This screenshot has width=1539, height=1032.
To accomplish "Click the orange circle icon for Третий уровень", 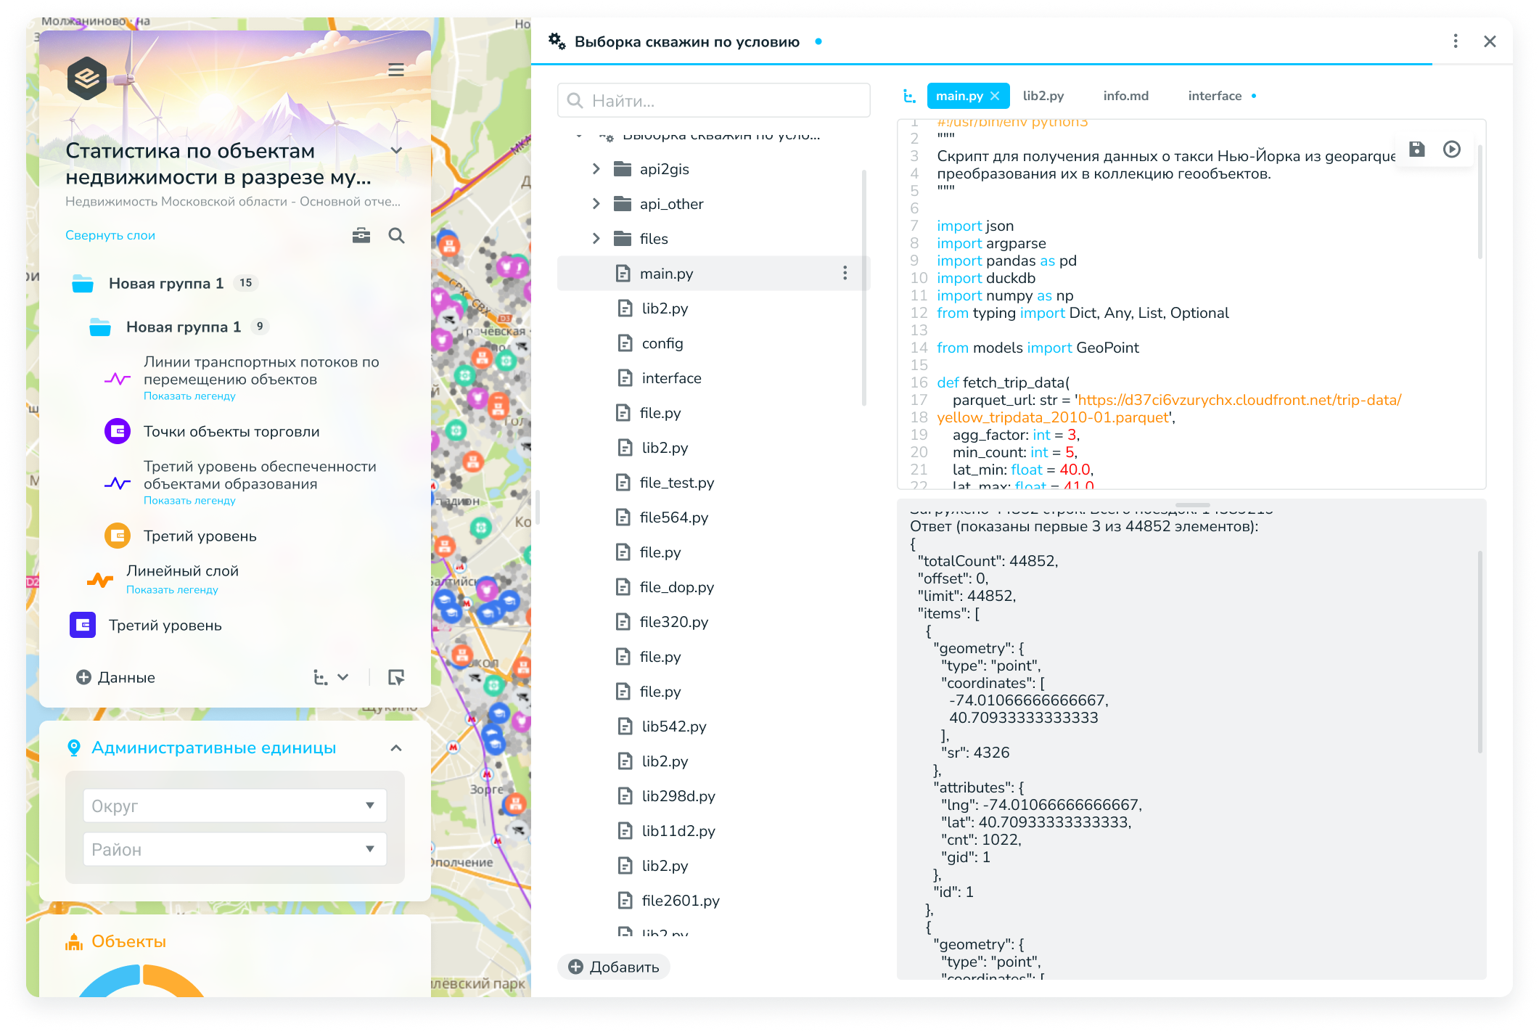I will [x=118, y=536].
